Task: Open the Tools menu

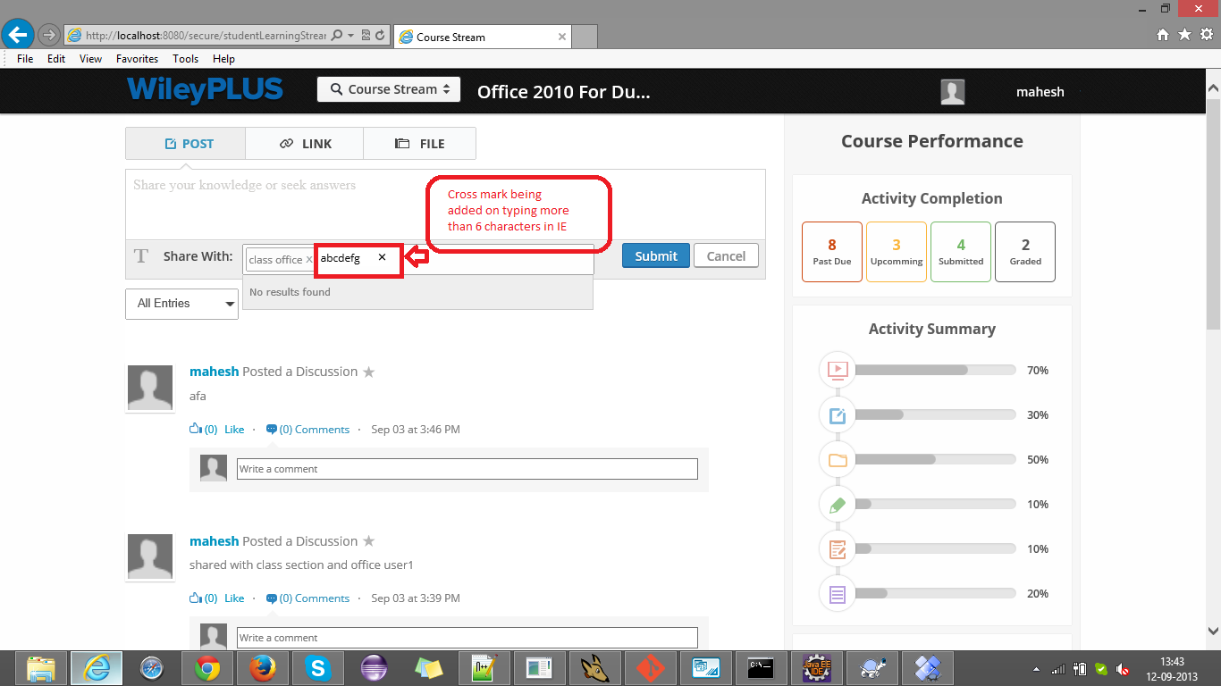Action: point(185,59)
